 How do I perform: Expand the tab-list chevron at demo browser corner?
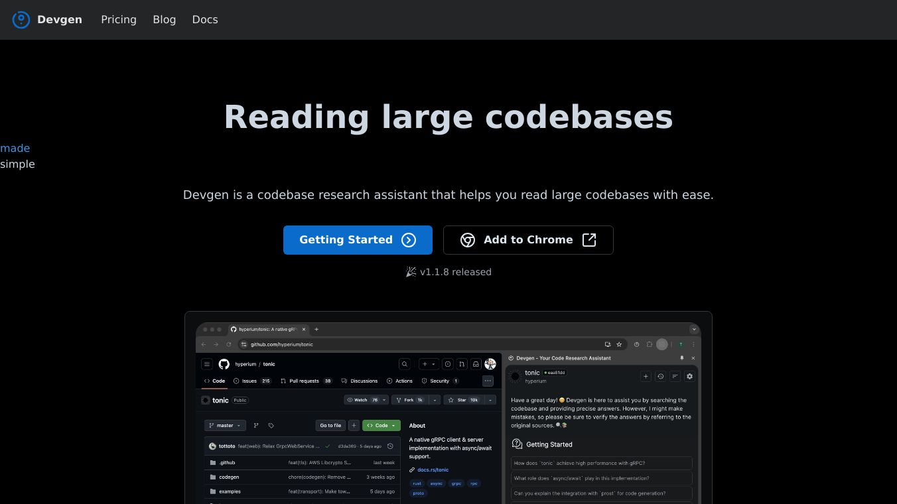[694, 330]
